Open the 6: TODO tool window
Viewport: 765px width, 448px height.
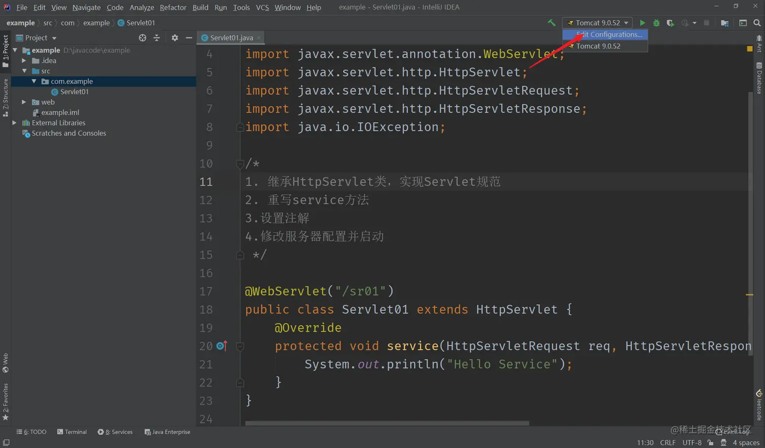pos(31,432)
